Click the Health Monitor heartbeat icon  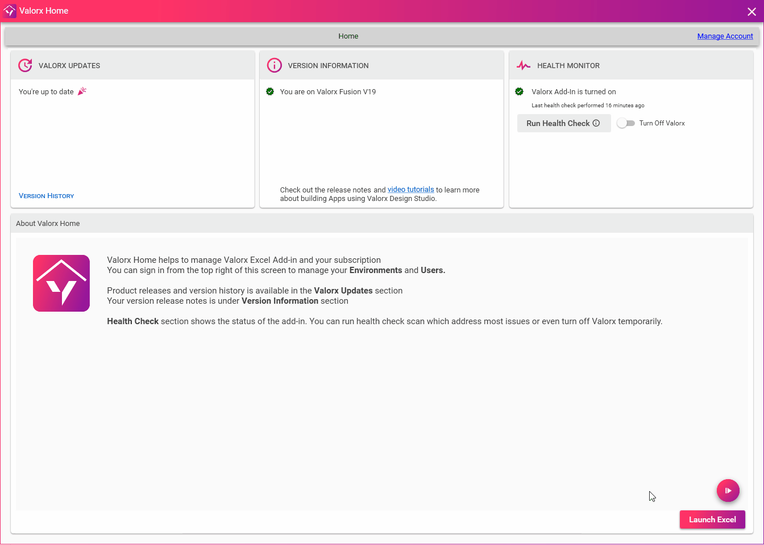523,65
